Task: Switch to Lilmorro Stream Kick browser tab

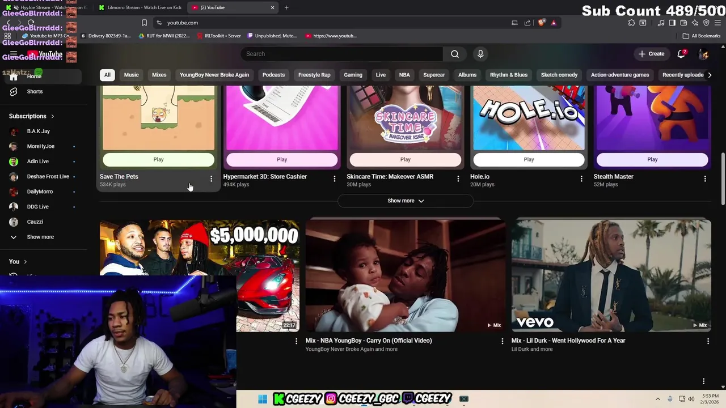Action: point(140,7)
